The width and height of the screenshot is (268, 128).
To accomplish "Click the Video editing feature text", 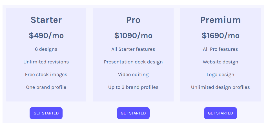I will click(133, 74).
